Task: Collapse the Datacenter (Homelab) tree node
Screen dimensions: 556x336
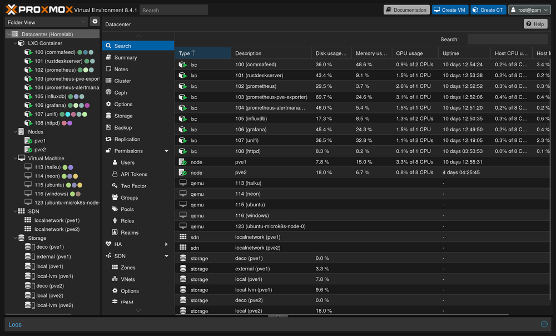Action: click(x=9, y=34)
